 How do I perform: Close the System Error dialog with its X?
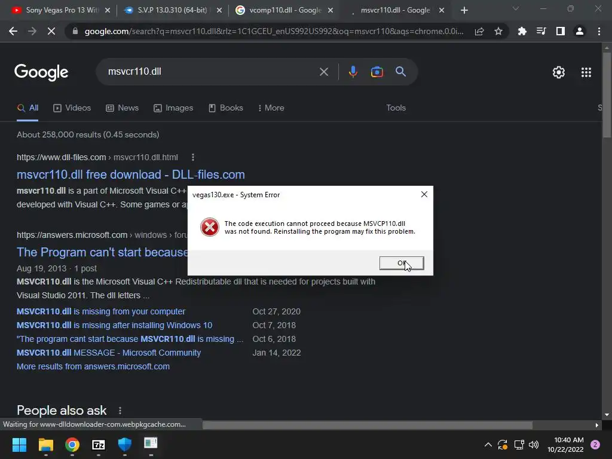(x=424, y=194)
